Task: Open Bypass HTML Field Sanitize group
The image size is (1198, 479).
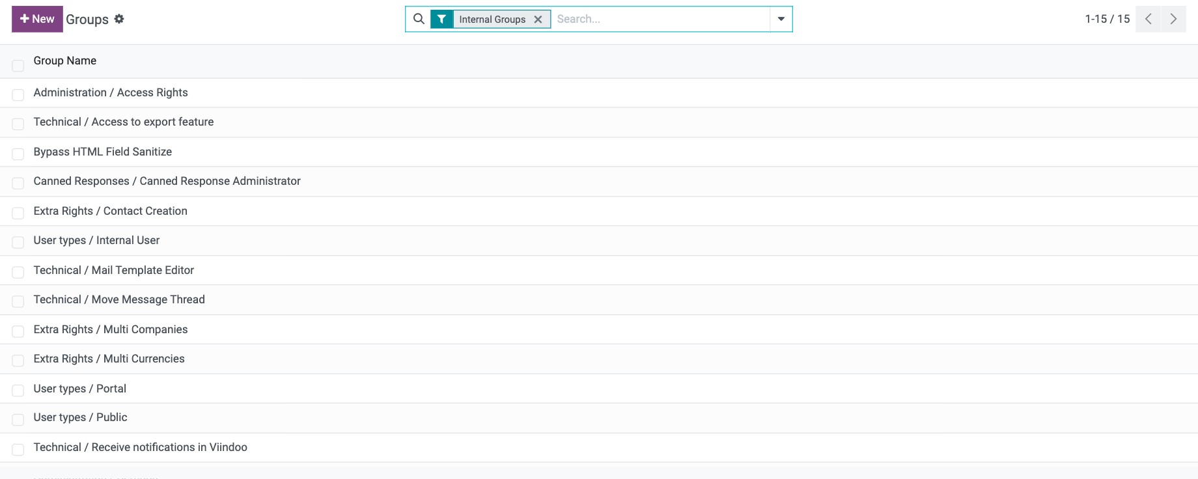Action: 103,152
